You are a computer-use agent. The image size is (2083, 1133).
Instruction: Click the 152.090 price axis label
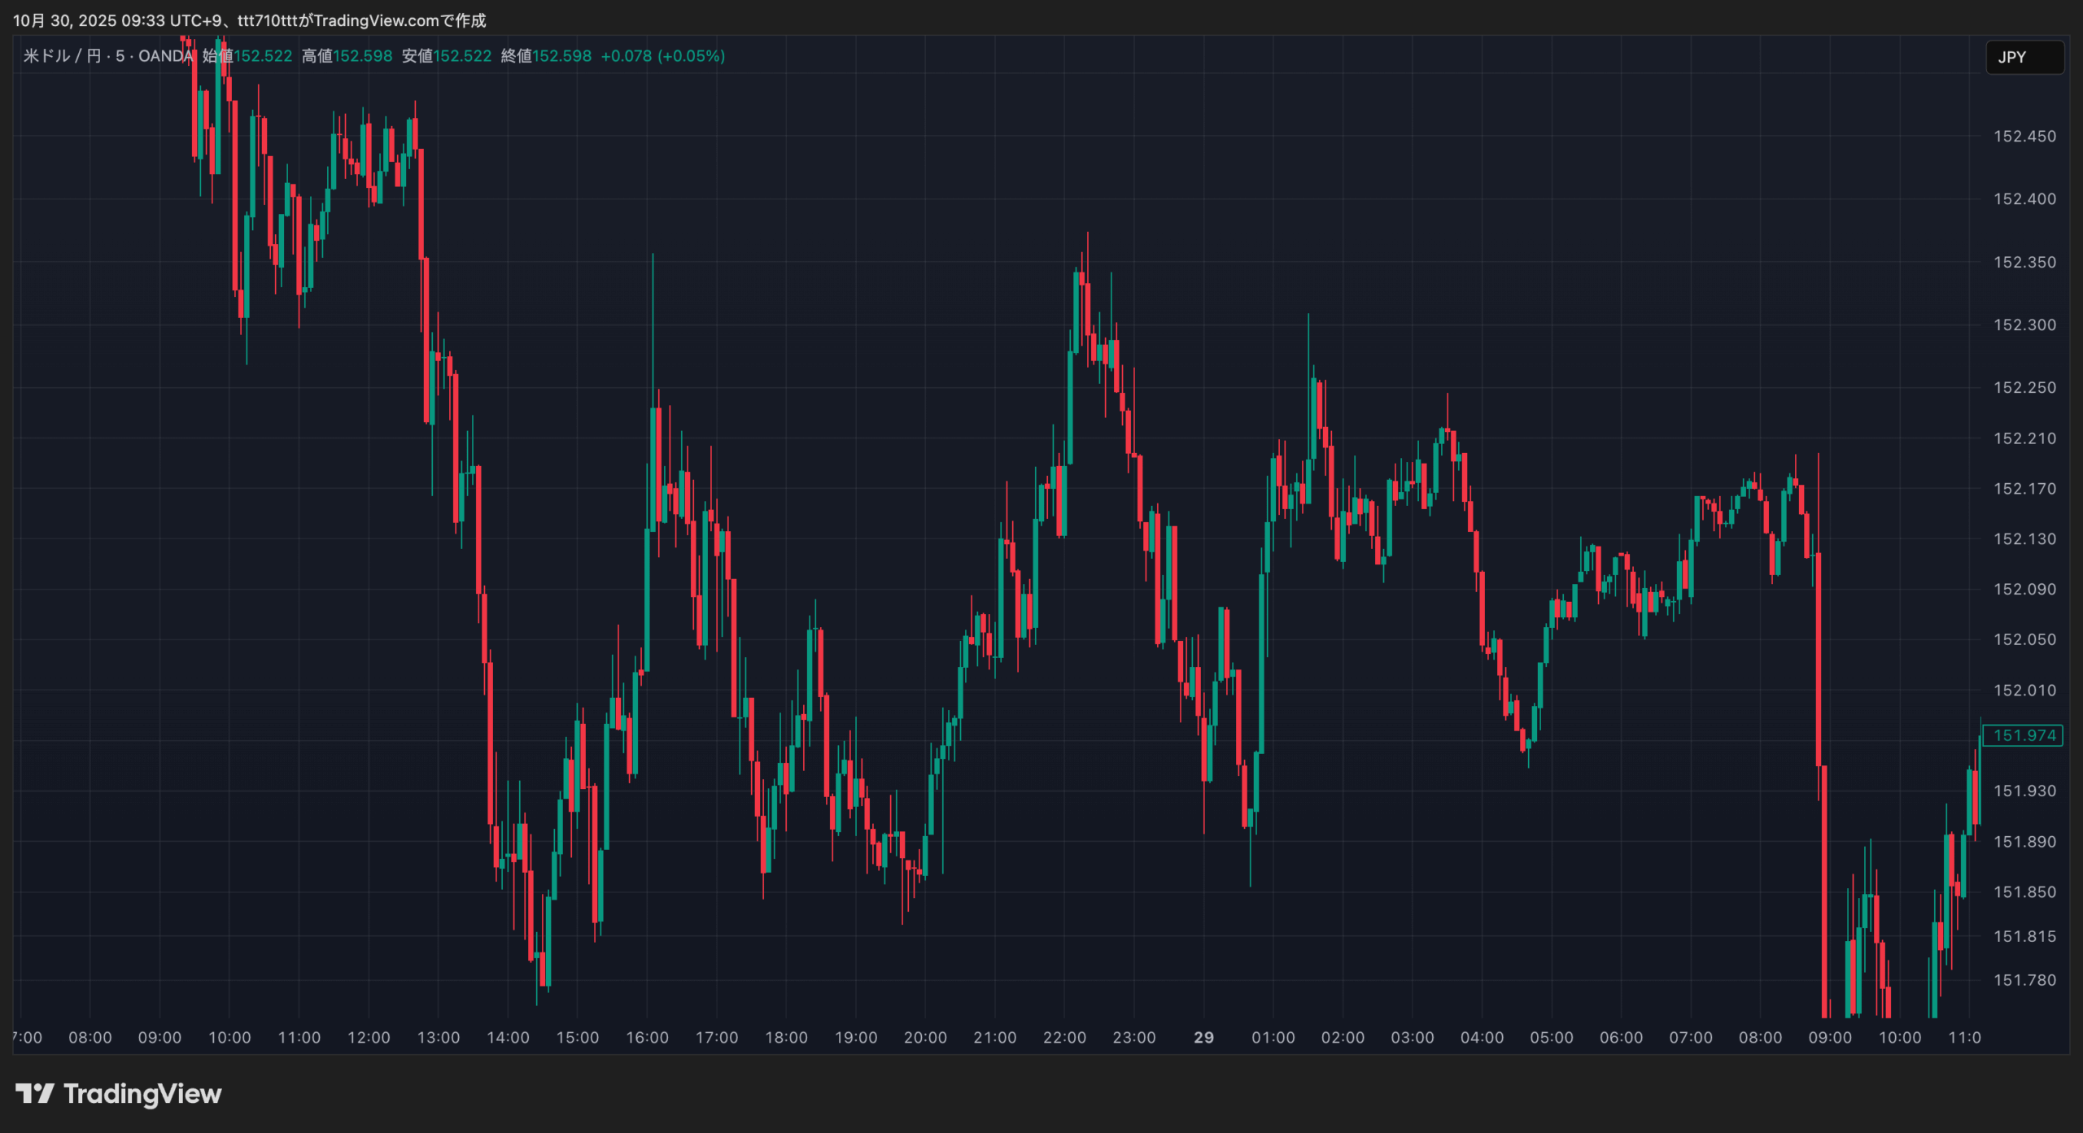click(2024, 589)
